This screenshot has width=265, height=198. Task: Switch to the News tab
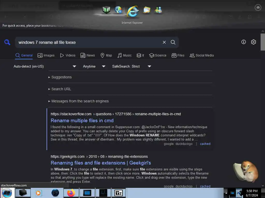click(x=87, y=55)
